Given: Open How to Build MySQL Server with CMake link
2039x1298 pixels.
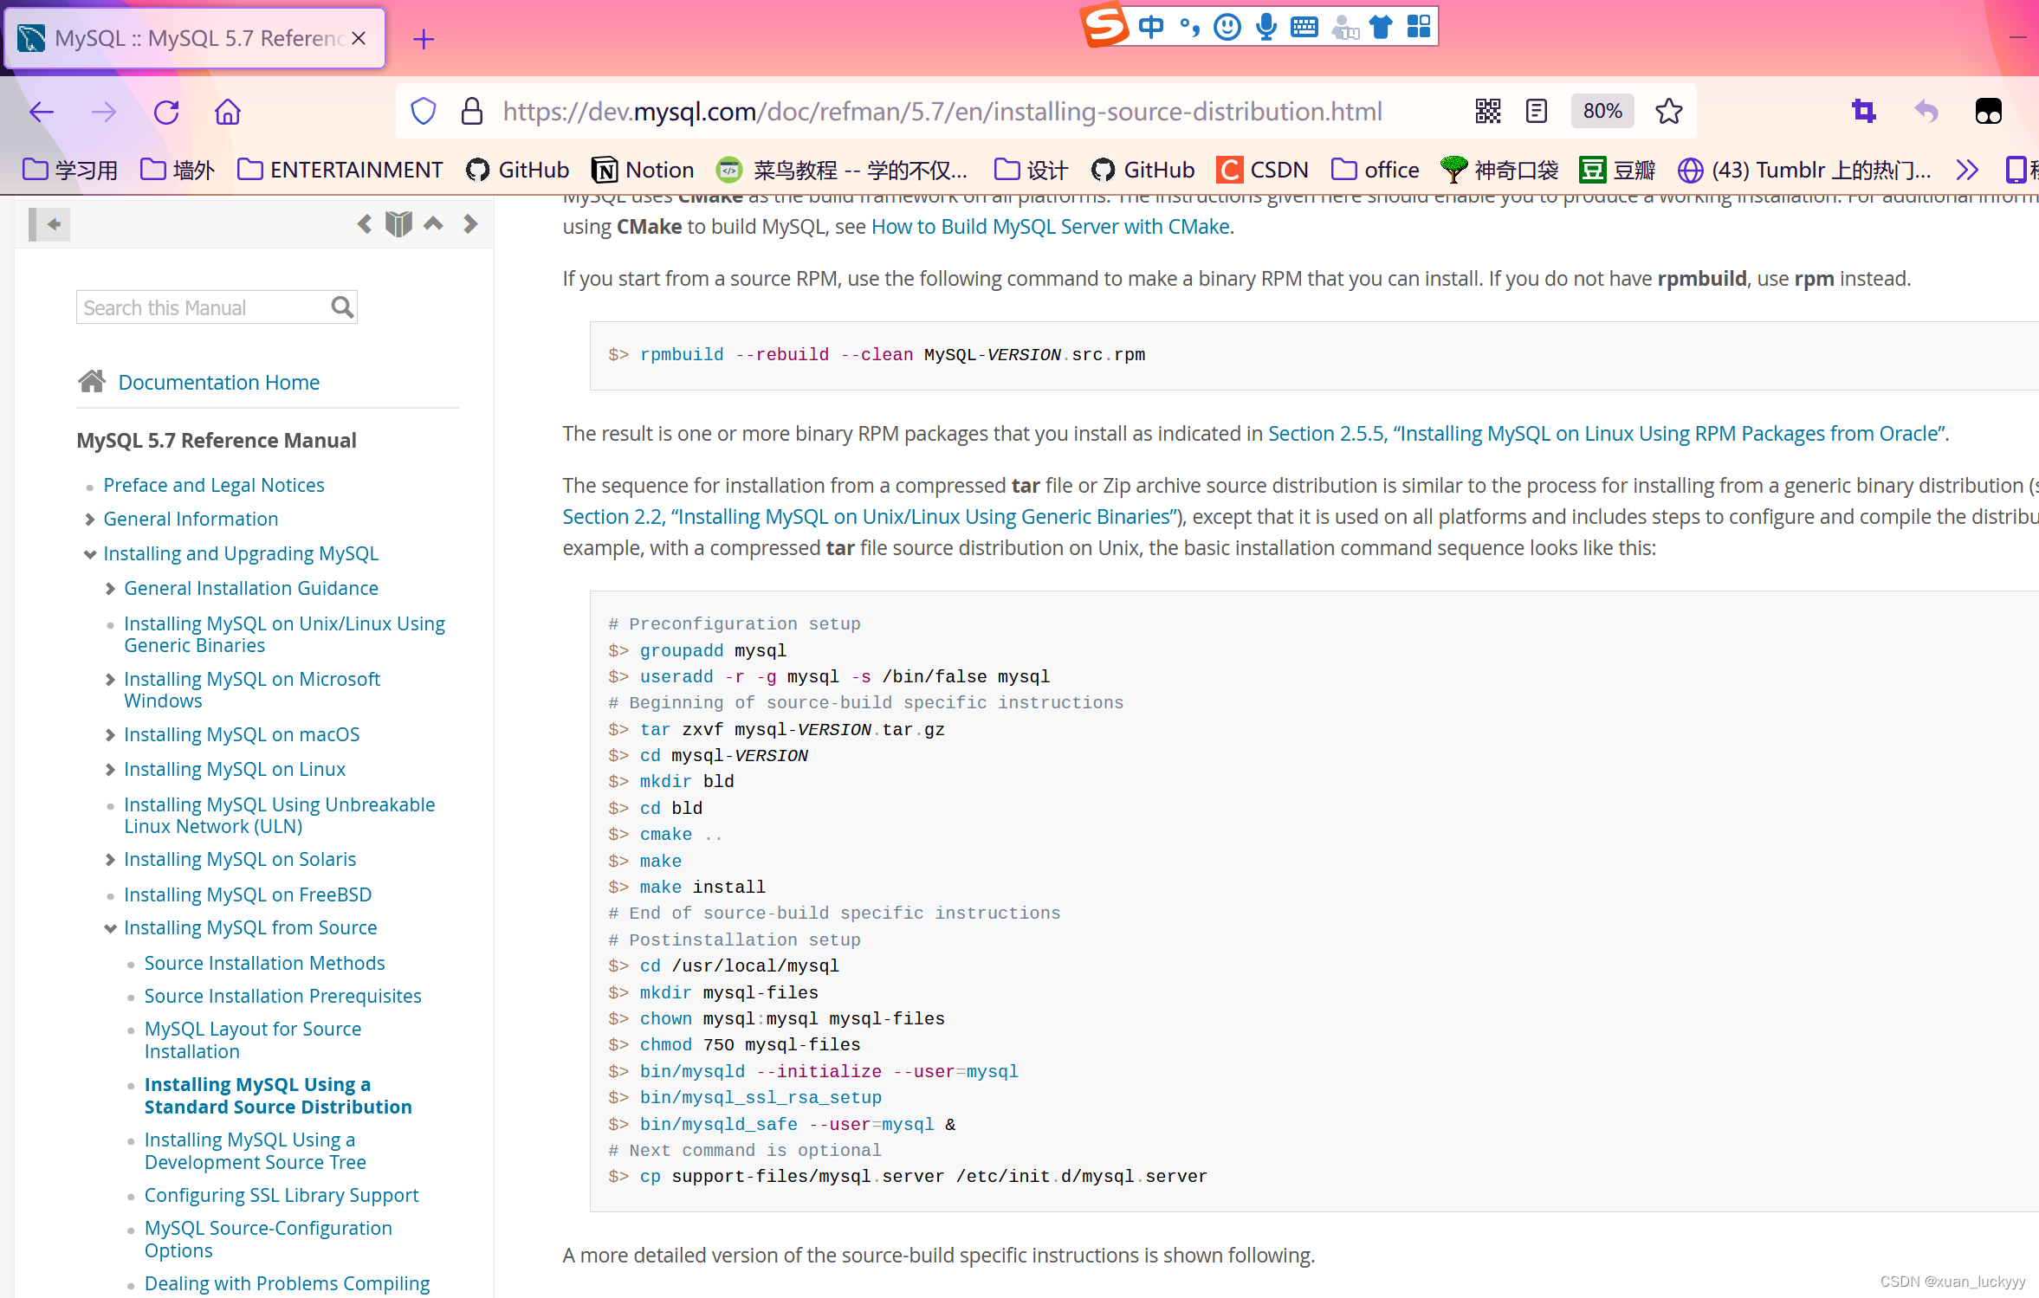Looking at the screenshot, I should 1050,227.
